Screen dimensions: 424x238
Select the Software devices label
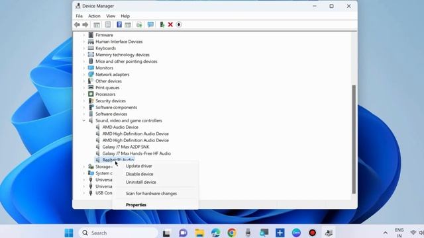click(x=111, y=114)
